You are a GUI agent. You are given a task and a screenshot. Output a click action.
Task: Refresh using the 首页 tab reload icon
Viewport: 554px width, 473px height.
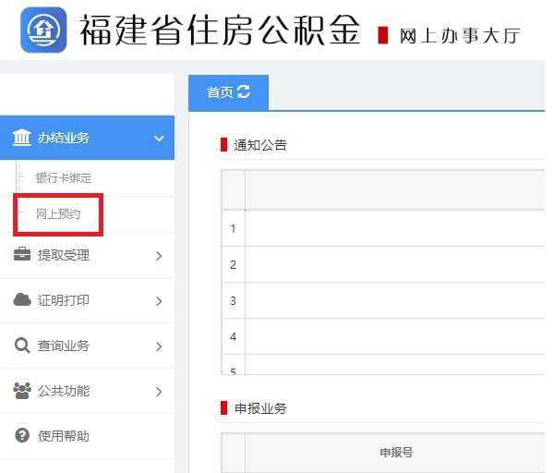(x=244, y=91)
